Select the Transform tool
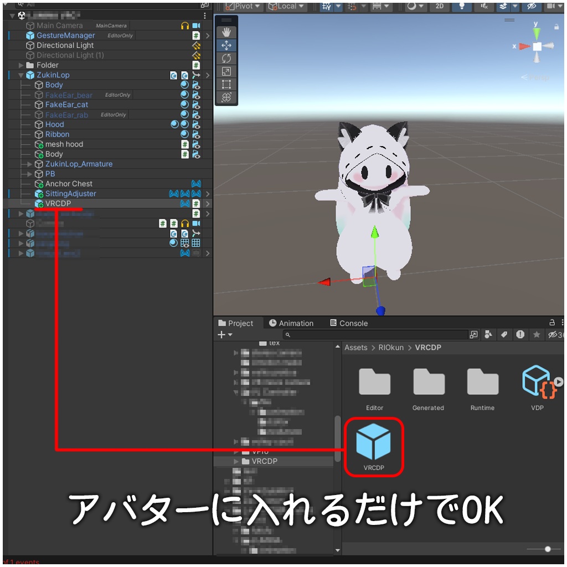Screen dimensions: 567x567 226,97
